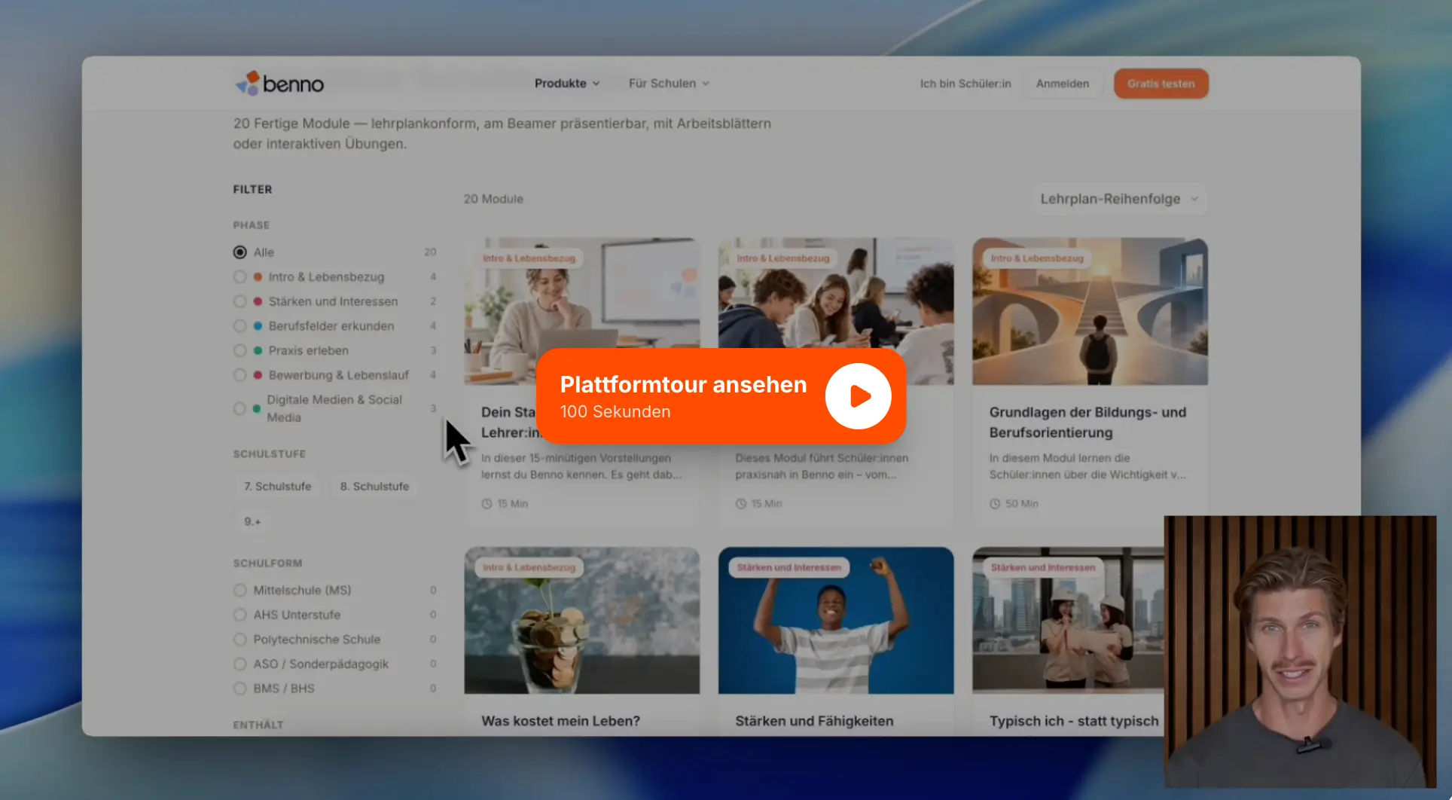The height and width of the screenshot is (800, 1452).
Task: Click the clock icon on the Dein Start card
Action: point(487,504)
